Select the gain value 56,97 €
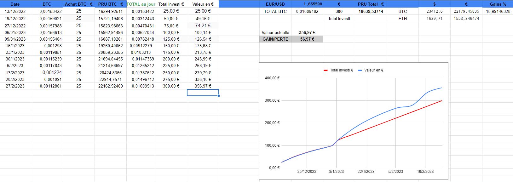Screen dimensions: 513x182 point(307,39)
